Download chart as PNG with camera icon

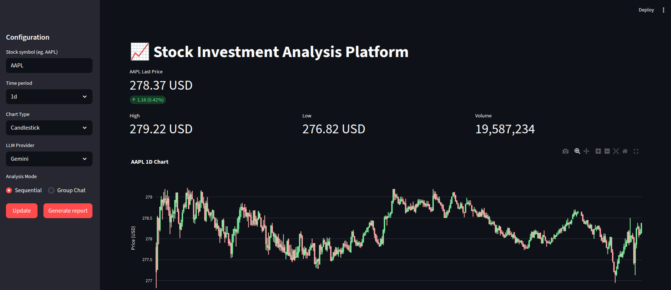tap(566, 151)
